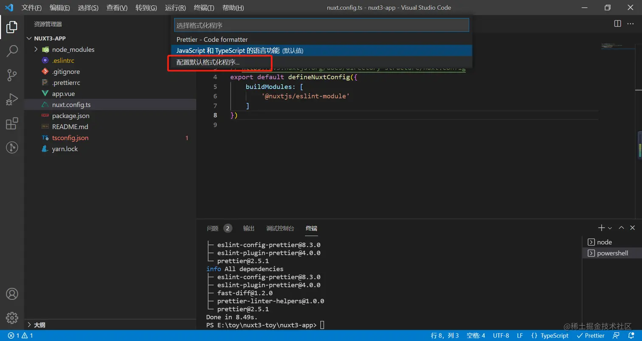Switch to the 输出 output tab

point(249,228)
